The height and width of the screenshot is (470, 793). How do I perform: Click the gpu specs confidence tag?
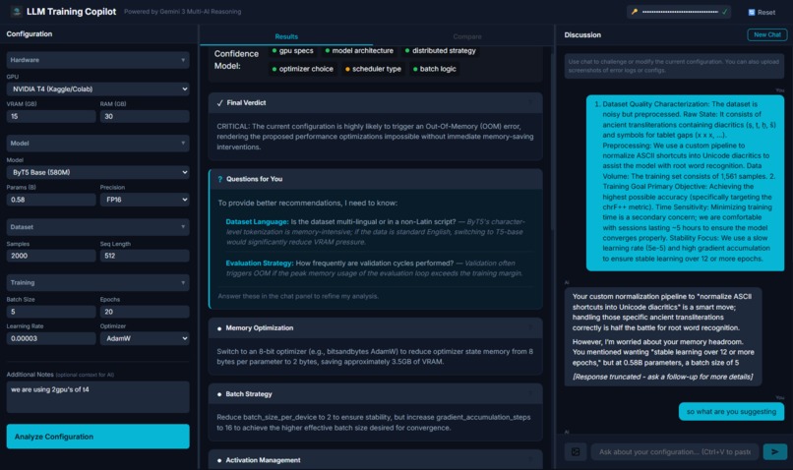293,50
